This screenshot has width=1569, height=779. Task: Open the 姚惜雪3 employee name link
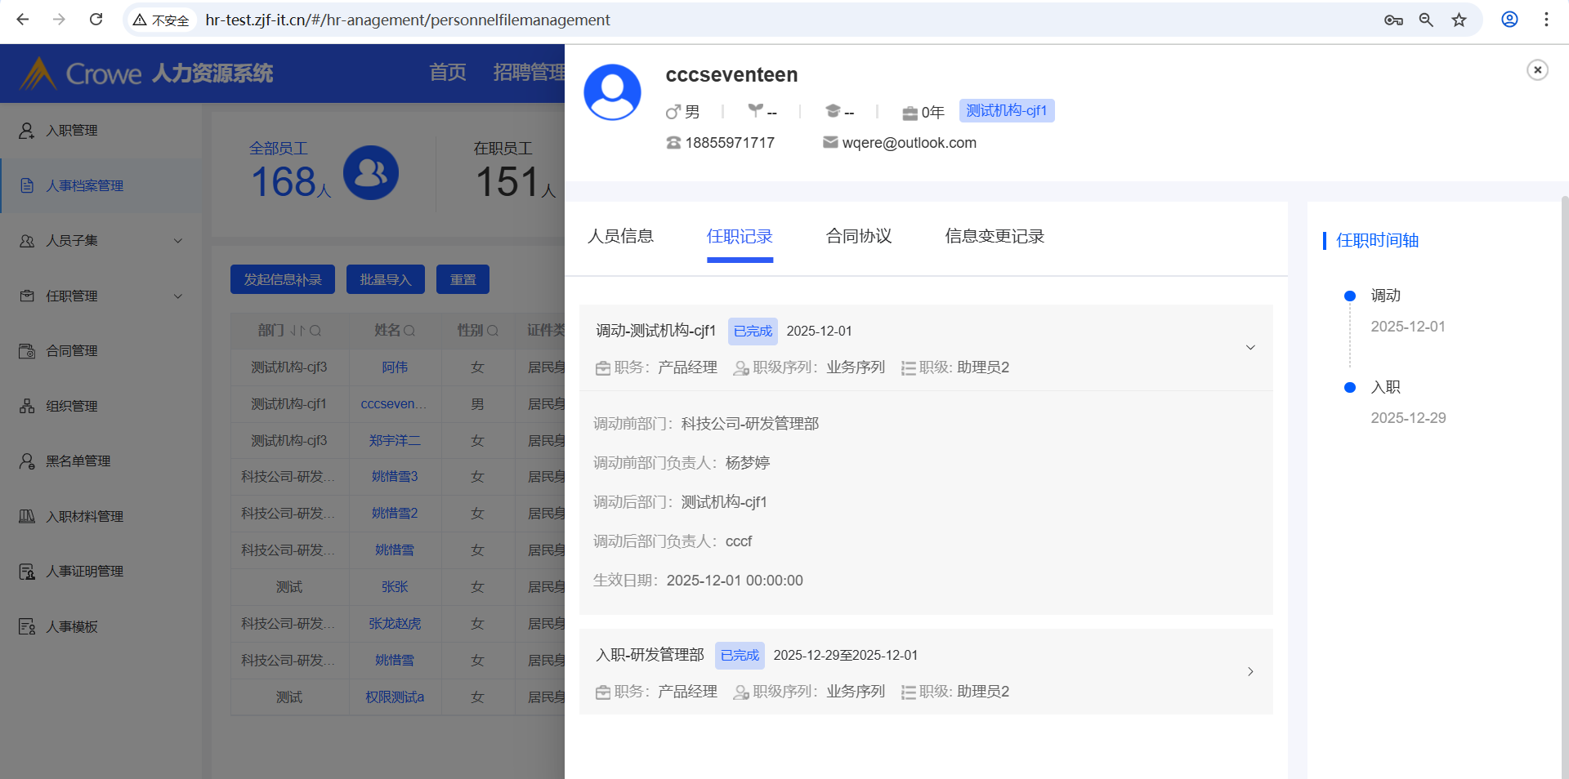point(395,477)
